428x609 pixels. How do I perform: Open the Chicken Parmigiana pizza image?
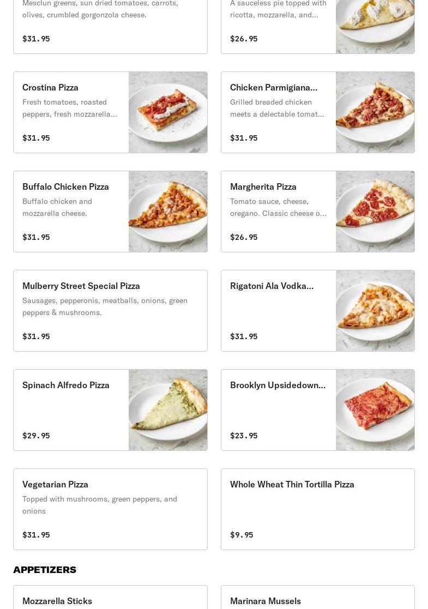[375, 112]
